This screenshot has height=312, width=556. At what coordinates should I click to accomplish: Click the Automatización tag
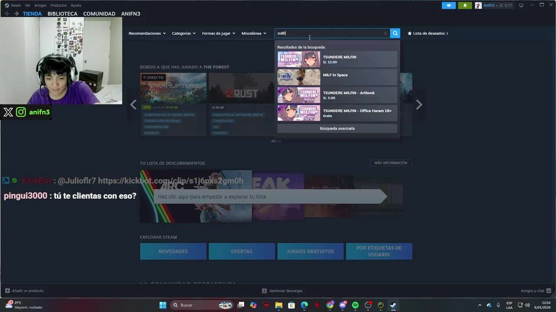tap(156, 127)
